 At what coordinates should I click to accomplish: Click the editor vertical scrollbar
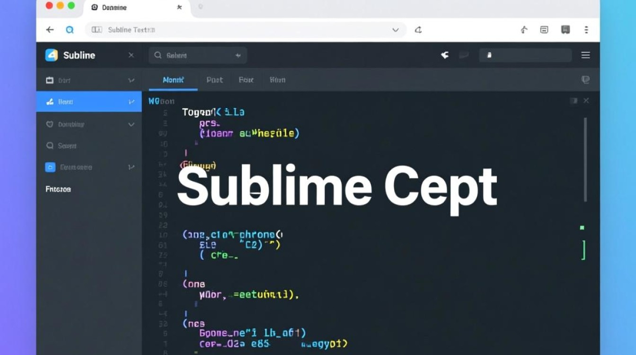tap(585, 160)
